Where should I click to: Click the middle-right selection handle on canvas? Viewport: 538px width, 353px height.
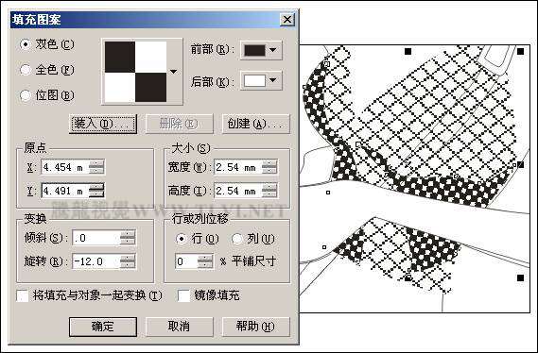click(x=520, y=164)
